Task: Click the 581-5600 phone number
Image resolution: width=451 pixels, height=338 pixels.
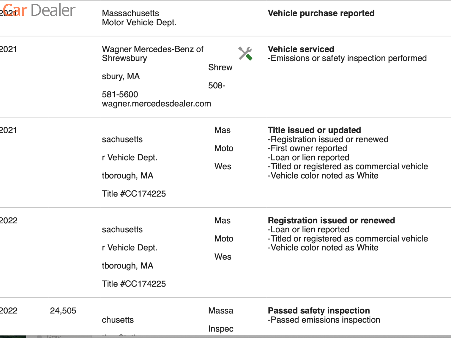Action: (x=120, y=94)
